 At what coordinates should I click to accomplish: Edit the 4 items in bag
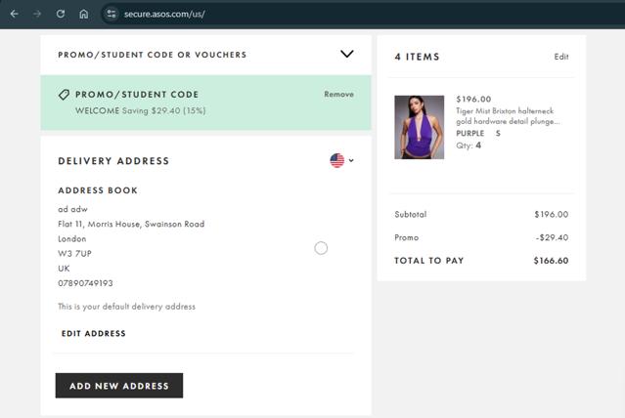coord(560,57)
